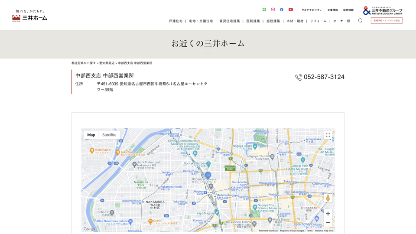Image resolution: width=416 pixels, height=234 pixels.
Task: Click the Nagoya City Science Museum marker
Action: click(255, 207)
